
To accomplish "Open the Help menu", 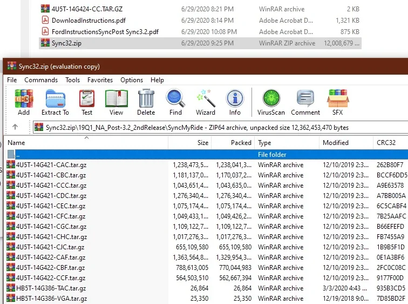I will 157,80.
